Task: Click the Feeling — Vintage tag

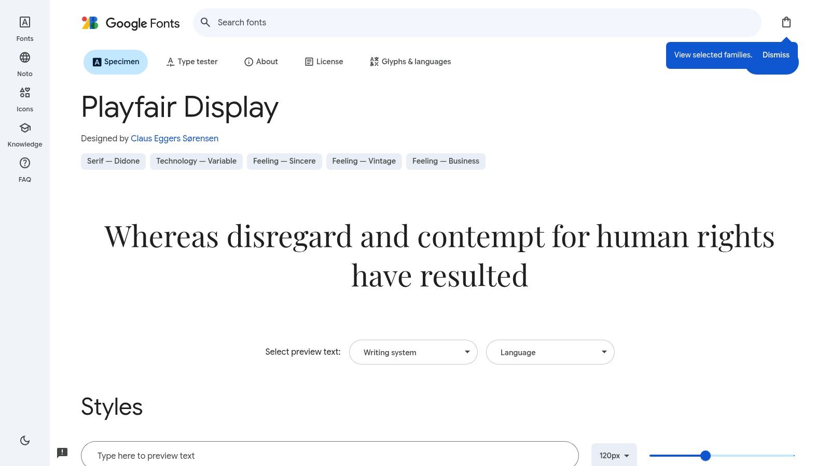Action: (x=364, y=162)
